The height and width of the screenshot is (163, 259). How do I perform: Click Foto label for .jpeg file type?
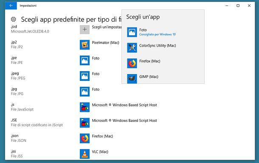point(96,74)
